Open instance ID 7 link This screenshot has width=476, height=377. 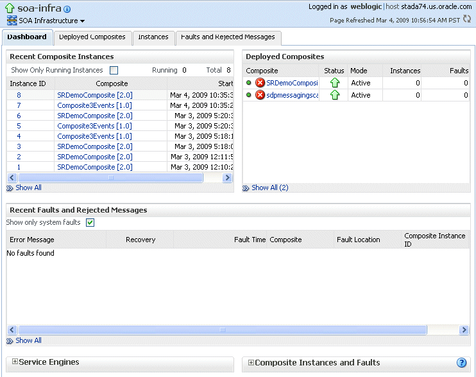[x=19, y=105]
